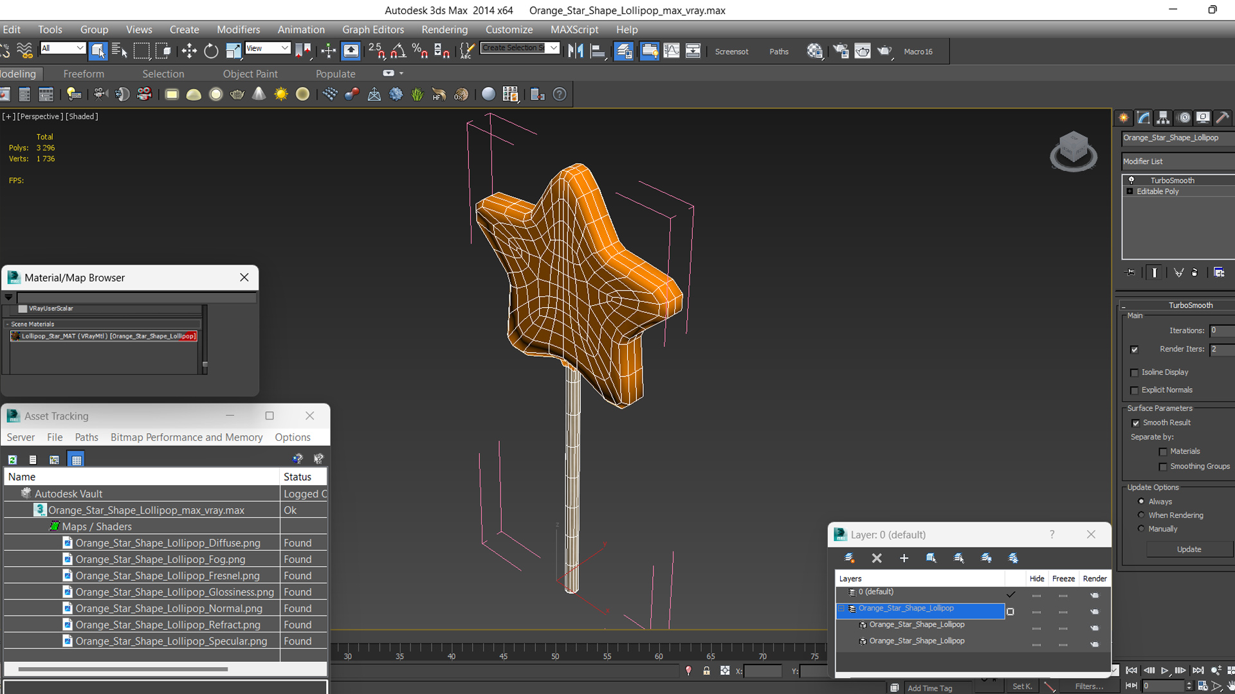The image size is (1235, 694).
Task: Toggle Smooth Result checkbox
Action: pos(1135,423)
